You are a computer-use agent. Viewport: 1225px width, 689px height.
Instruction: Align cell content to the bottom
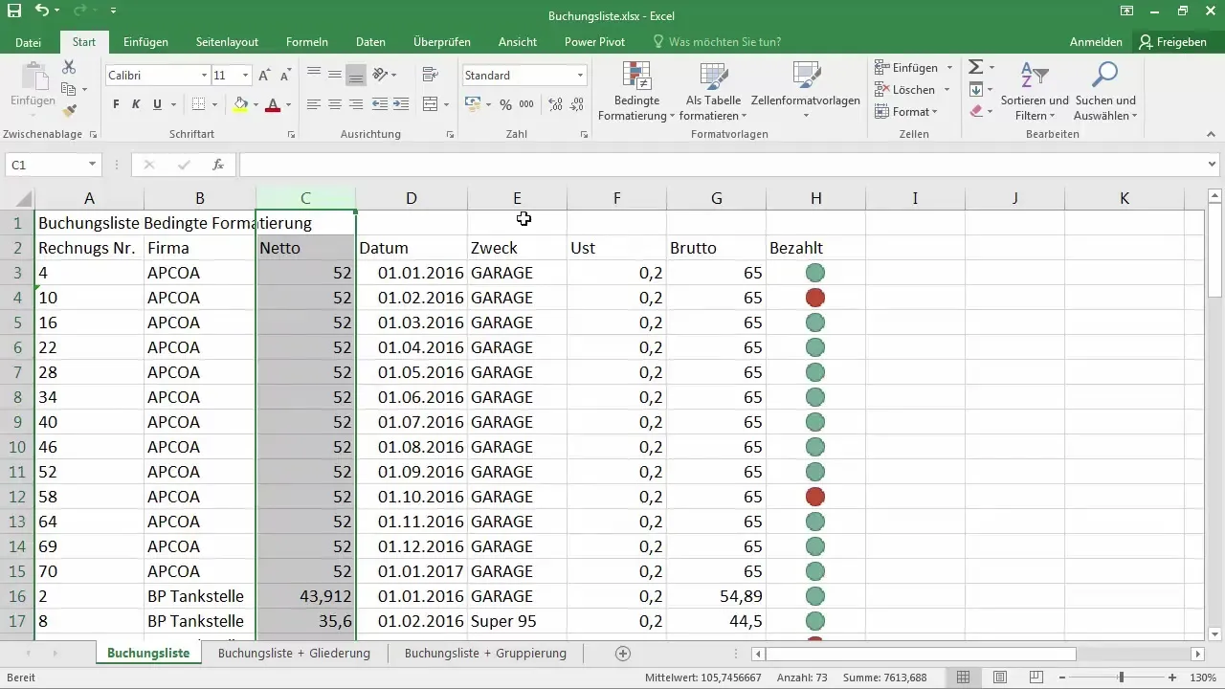click(356, 75)
